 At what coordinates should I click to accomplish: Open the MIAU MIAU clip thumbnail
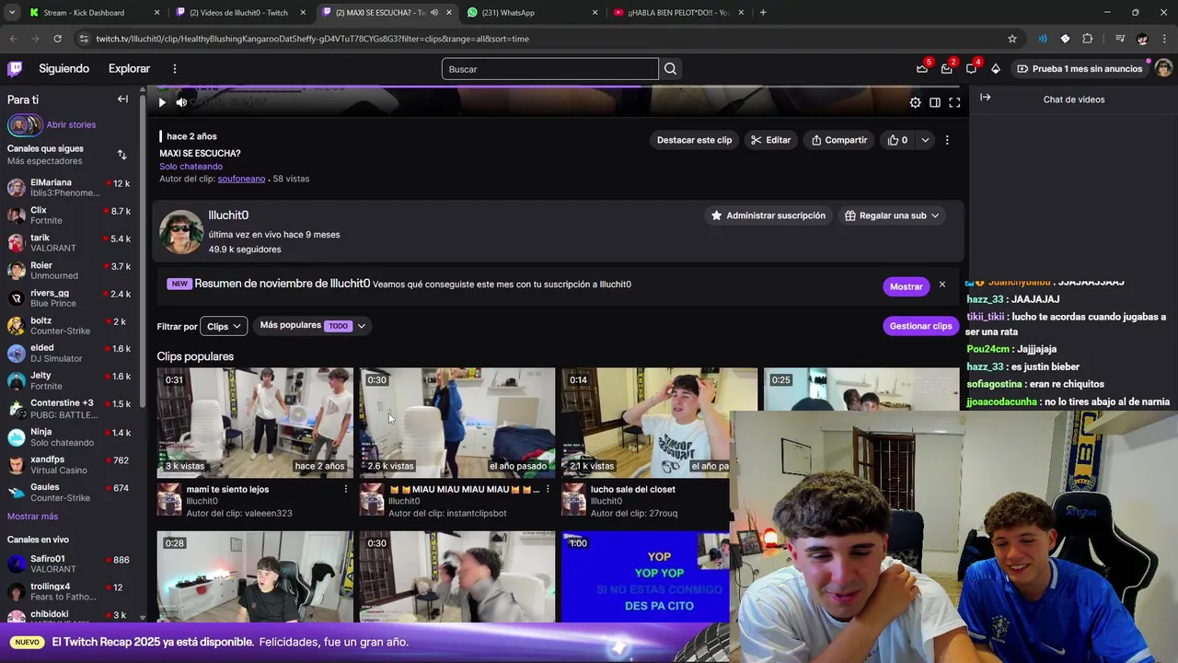pos(457,423)
